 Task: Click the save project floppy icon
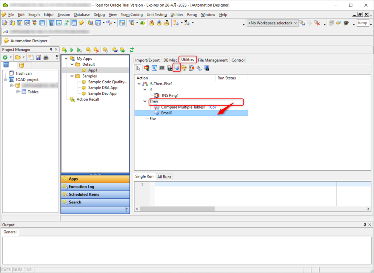[38, 57]
